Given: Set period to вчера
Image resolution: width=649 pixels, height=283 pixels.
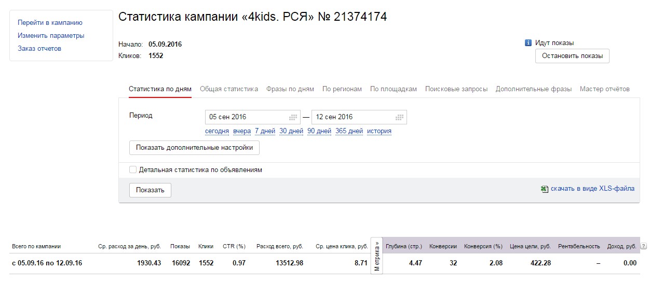Looking at the screenshot, I should 242,131.
